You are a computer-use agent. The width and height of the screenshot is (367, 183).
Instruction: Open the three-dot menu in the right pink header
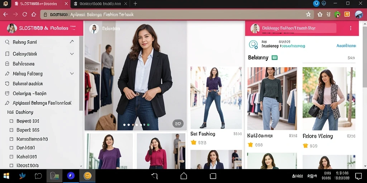[x=351, y=28]
